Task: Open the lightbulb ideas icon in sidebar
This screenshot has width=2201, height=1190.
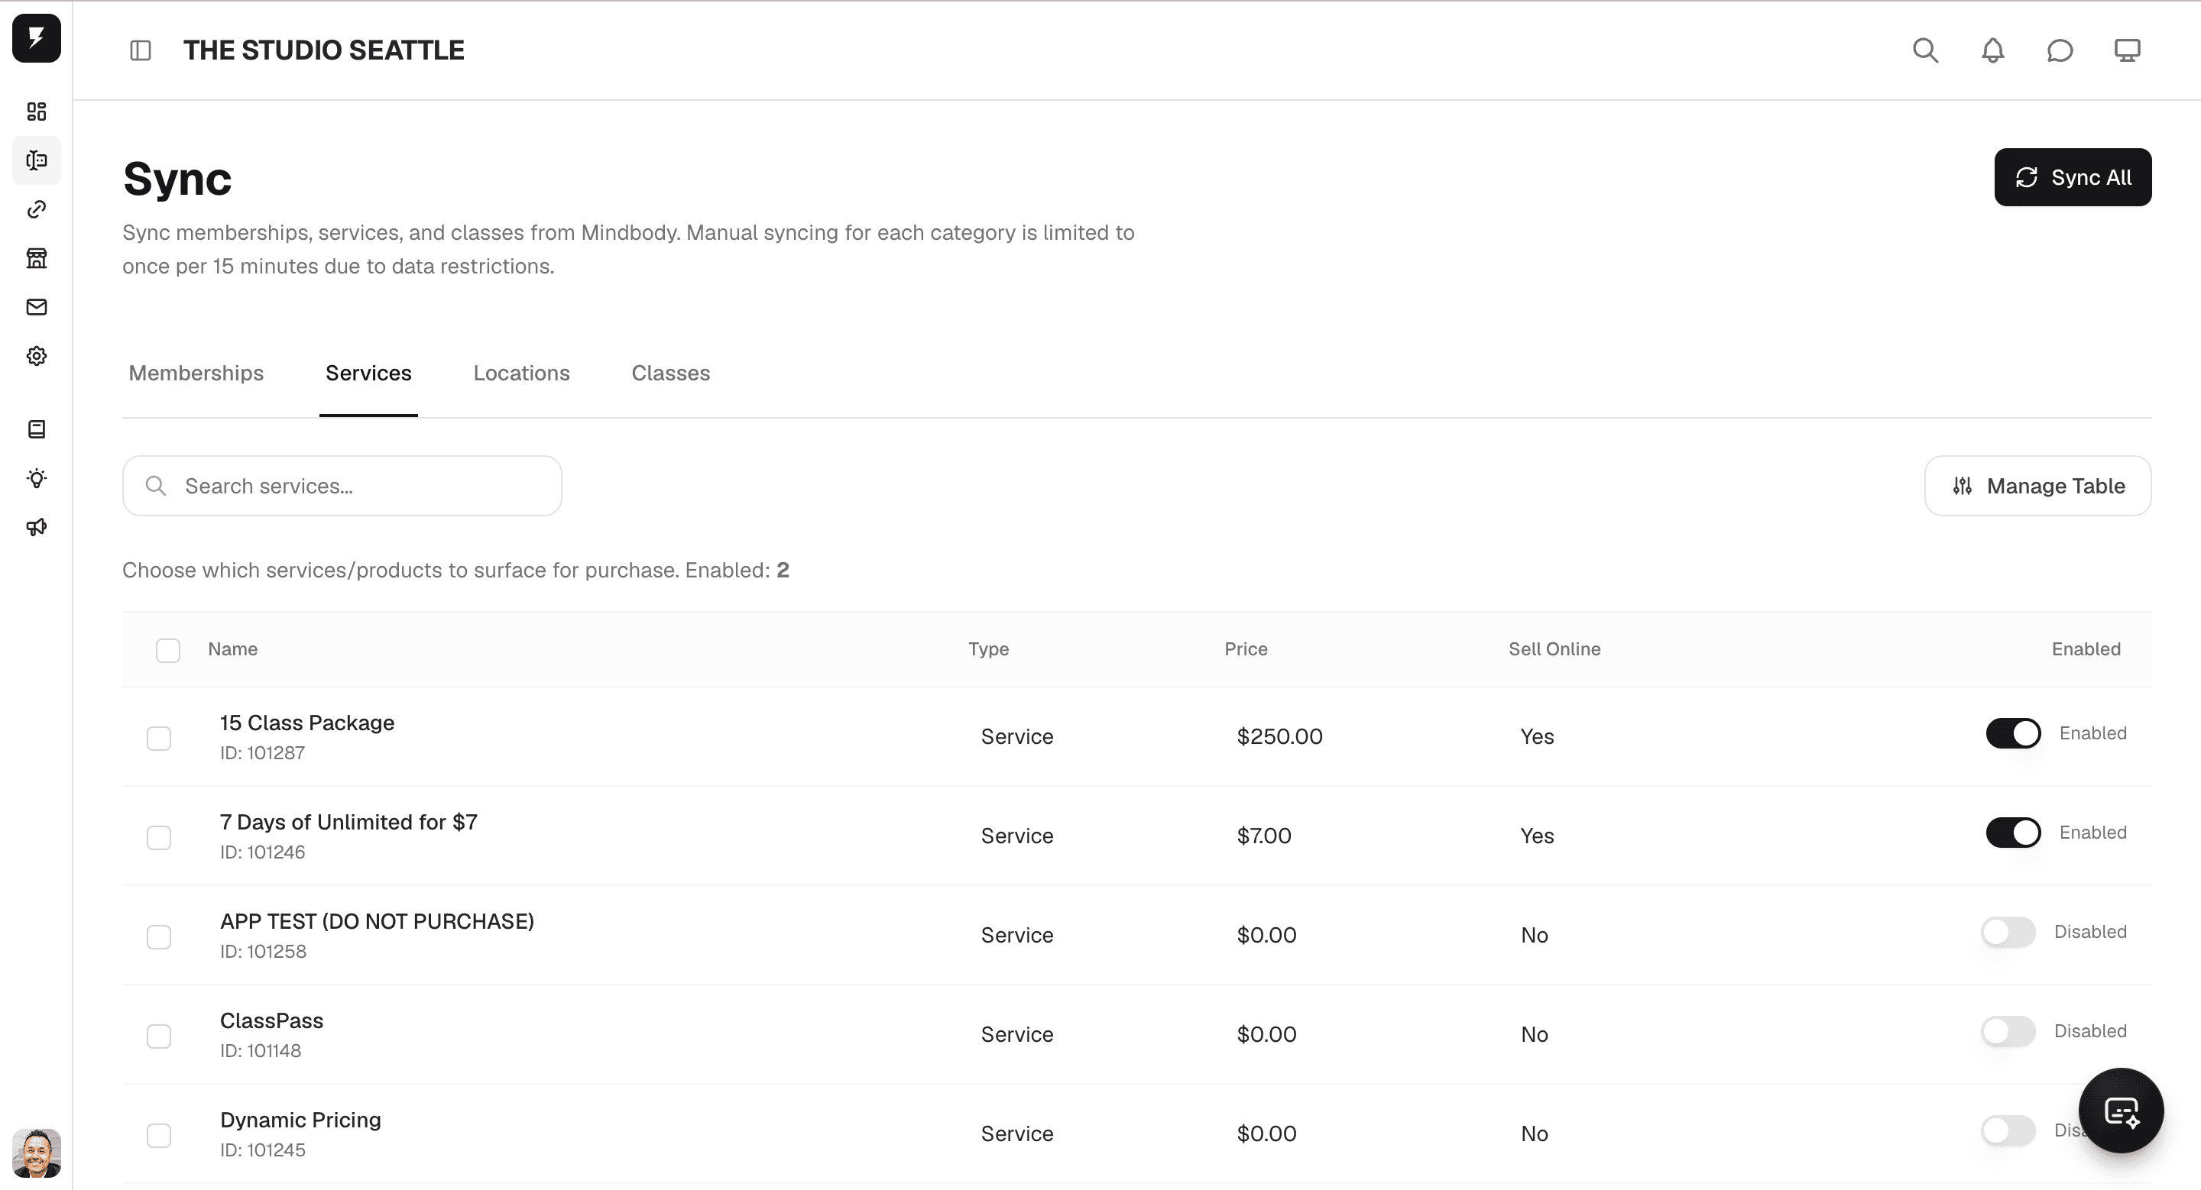Action: (37, 478)
